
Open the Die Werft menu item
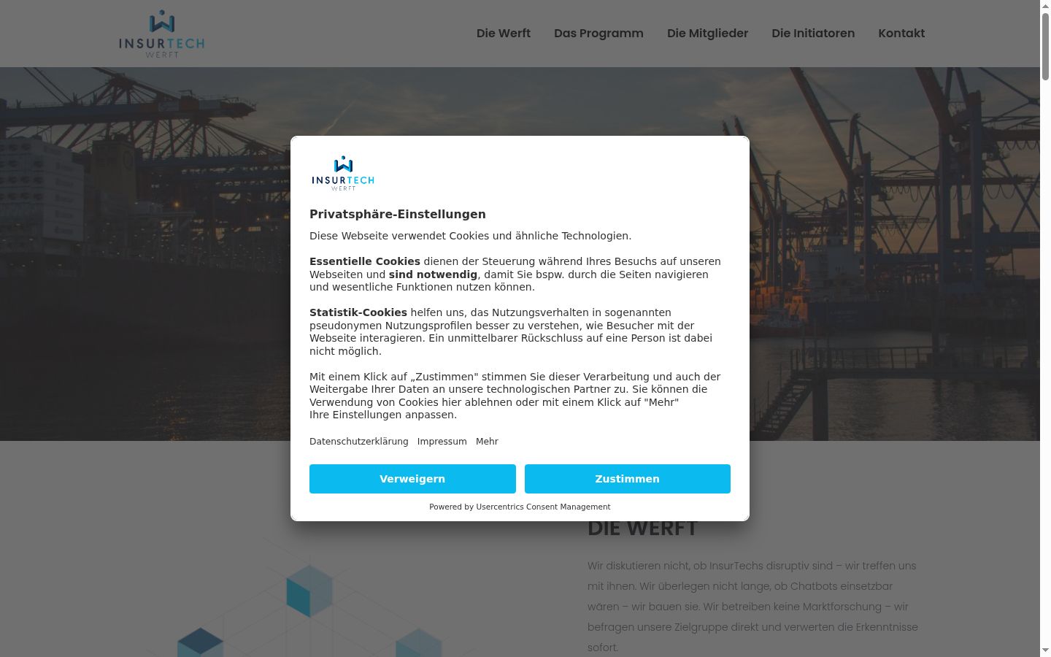click(504, 34)
